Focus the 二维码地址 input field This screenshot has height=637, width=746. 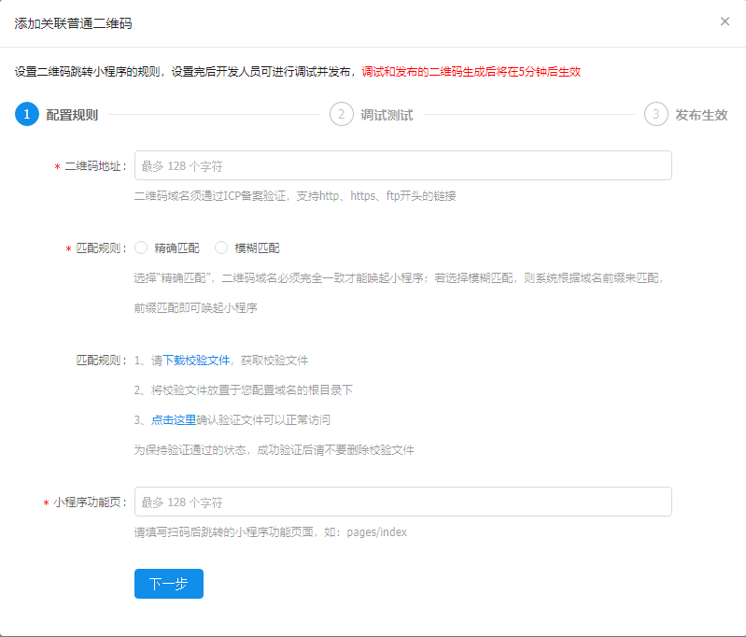[x=402, y=165]
